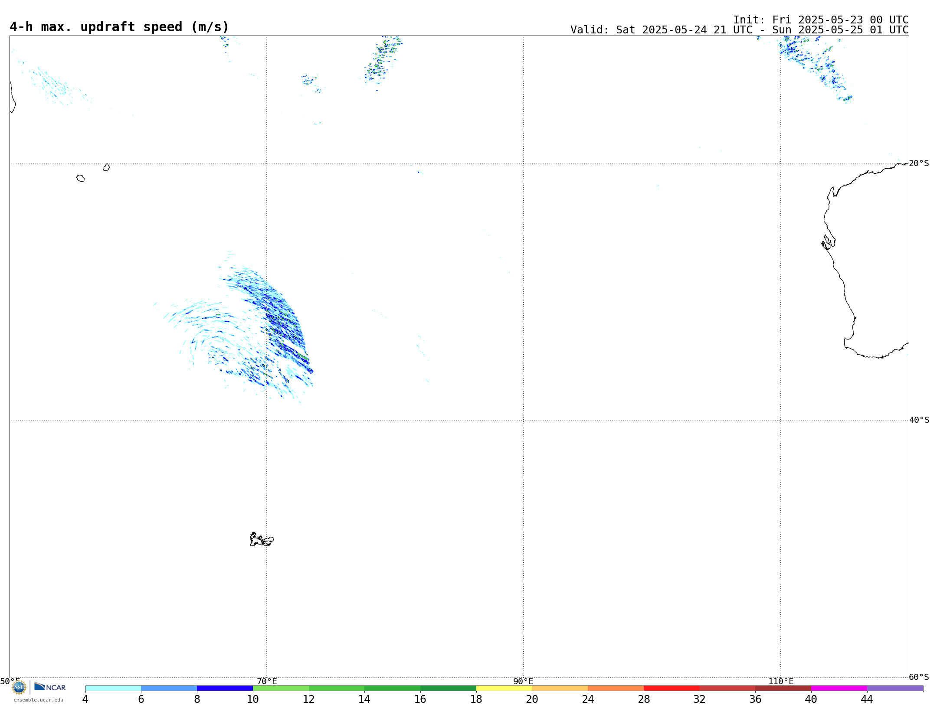The height and width of the screenshot is (705, 937).
Task: Click the green 12-14 colorbar swatch
Action: click(337, 688)
